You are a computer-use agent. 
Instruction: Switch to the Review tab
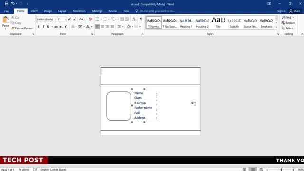113,11
